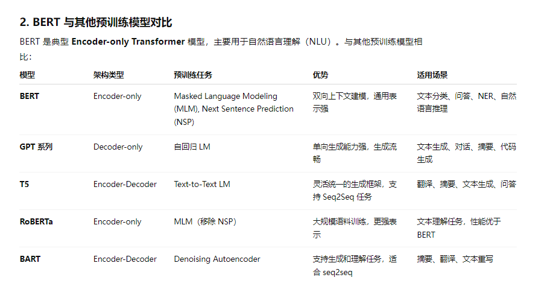Click "Encoder-only" in the RoBERTa row
Screen dimensions: 550x295
[117, 221]
